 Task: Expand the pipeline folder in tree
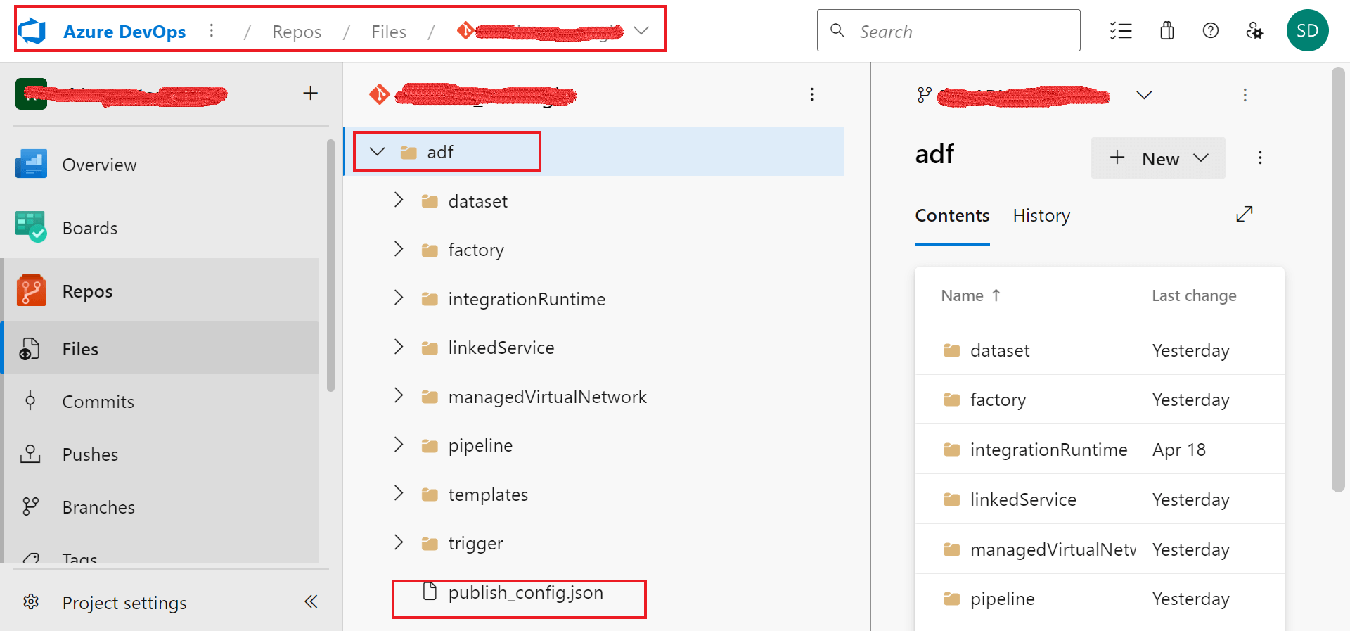coord(399,445)
